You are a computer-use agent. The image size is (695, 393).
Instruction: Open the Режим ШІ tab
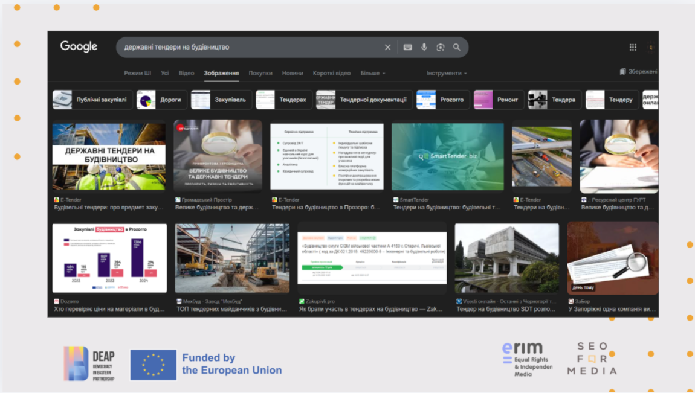137,73
